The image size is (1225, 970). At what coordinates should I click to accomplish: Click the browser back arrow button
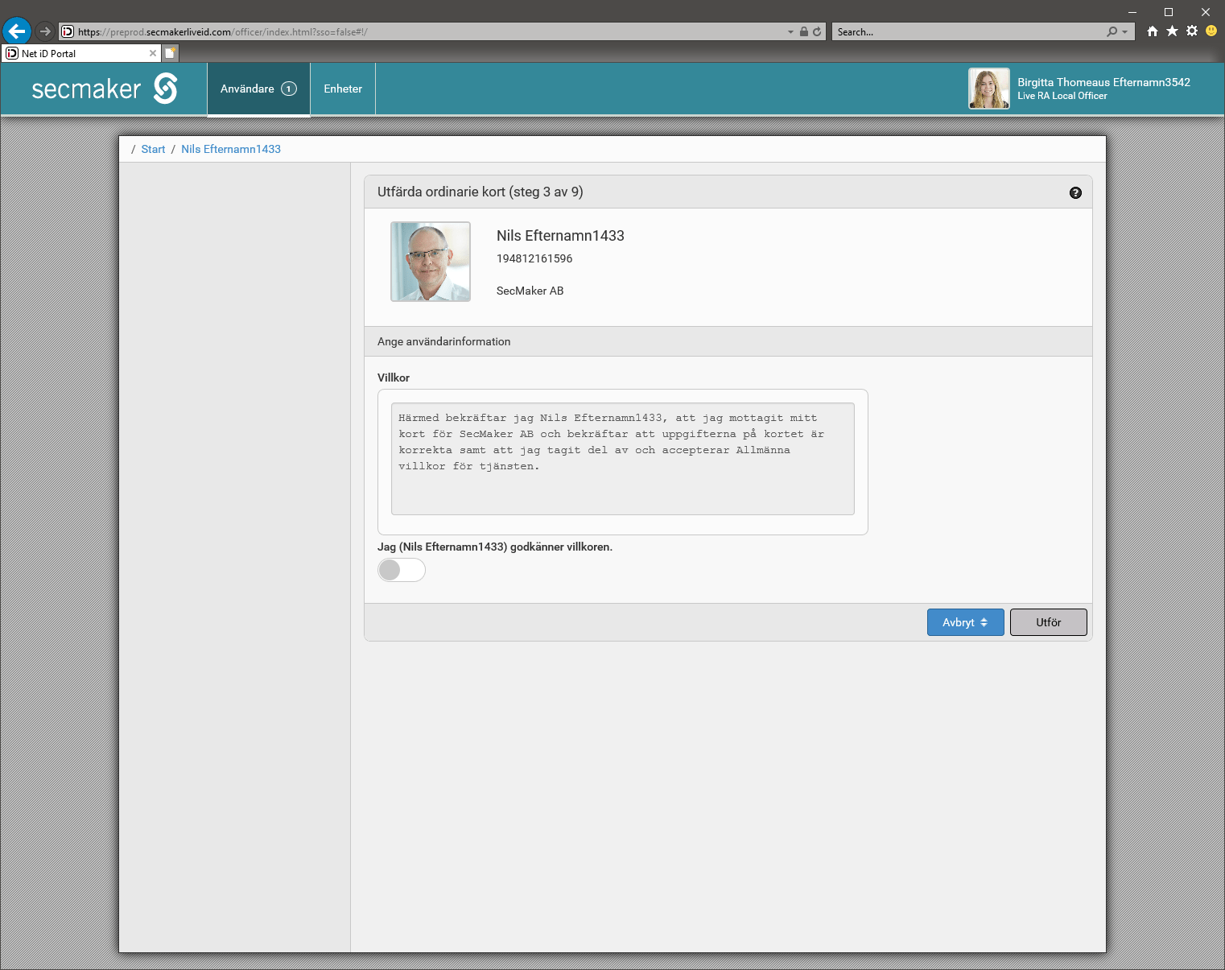point(17,31)
